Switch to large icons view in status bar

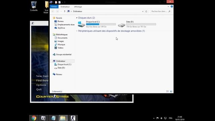[x=171, y=91]
